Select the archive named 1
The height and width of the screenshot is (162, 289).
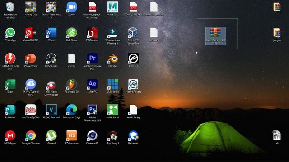[277, 7]
